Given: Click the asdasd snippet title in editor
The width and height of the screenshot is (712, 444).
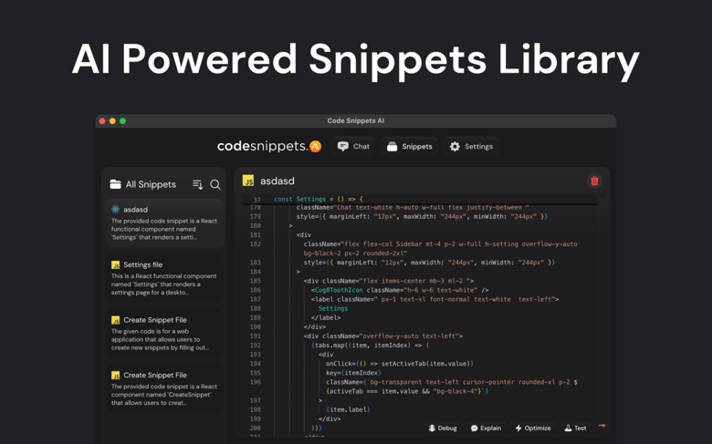Looking at the screenshot, I should point(277,181).
